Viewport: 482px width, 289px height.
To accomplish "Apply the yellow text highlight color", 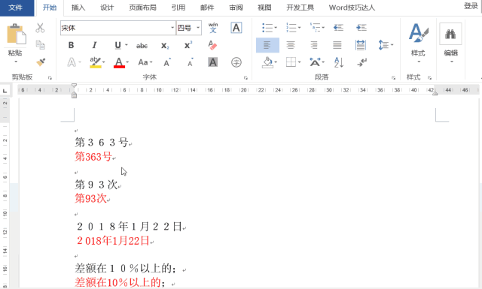I will 96,62.
